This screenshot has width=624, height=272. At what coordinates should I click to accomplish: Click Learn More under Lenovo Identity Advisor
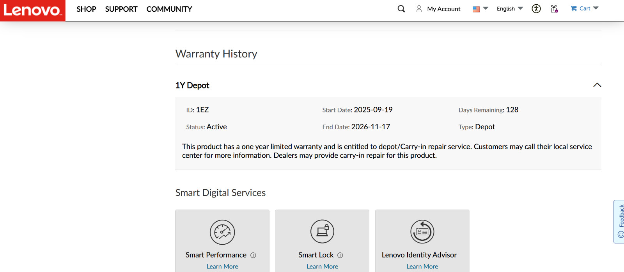pyautogui.click(x=422, y=267)
